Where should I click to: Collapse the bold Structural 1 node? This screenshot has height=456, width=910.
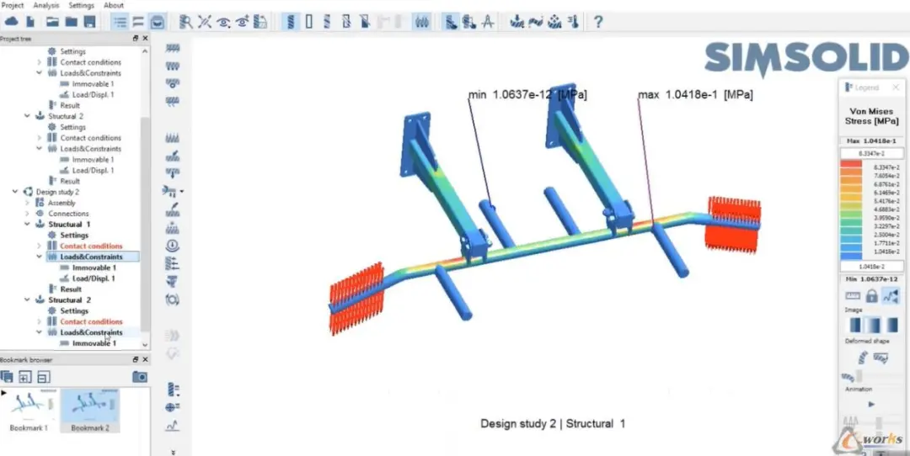tap(27, 225)
